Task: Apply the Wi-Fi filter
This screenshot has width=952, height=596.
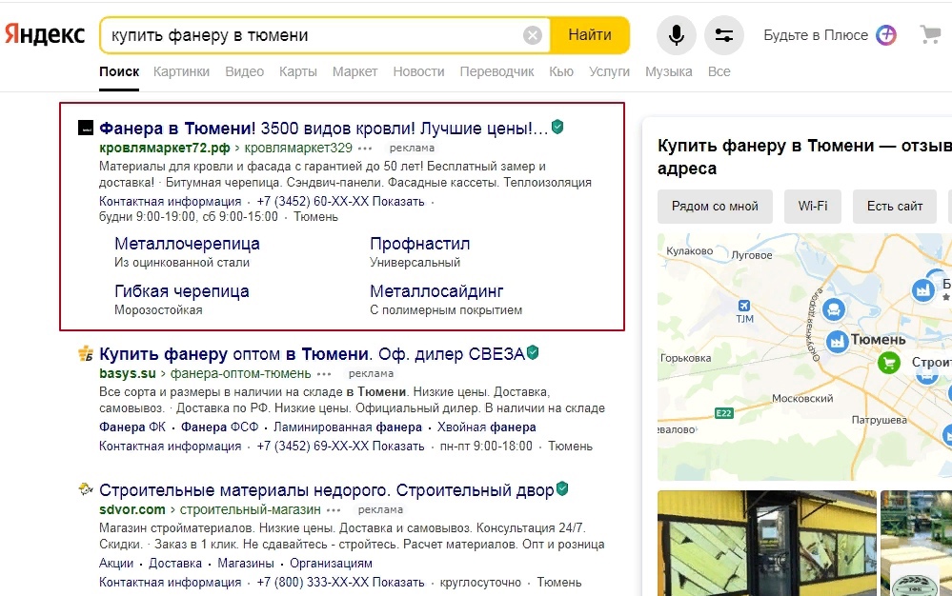Action: (812, 207)
